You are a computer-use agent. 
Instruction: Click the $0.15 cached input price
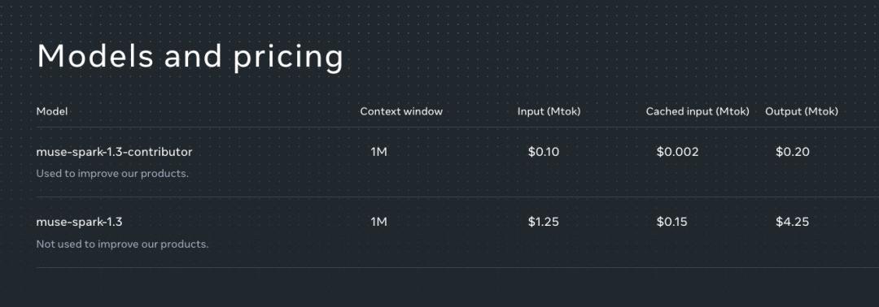672,222
